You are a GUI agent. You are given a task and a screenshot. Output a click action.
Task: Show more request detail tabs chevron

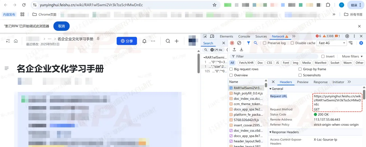coord(349,82)
